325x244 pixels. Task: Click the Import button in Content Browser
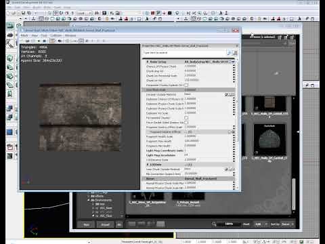(105, 224)
